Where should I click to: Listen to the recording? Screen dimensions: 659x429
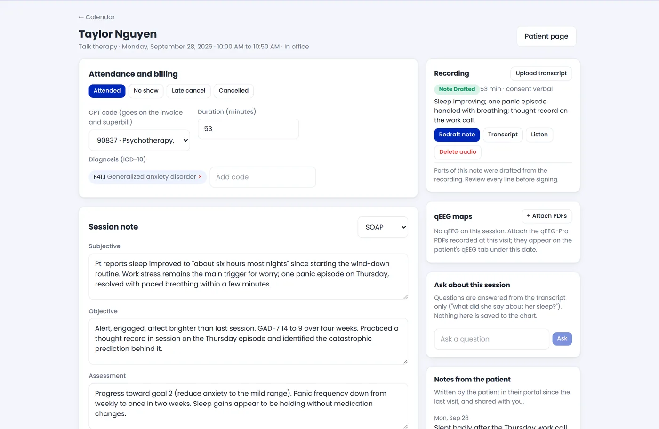(539, 135)
